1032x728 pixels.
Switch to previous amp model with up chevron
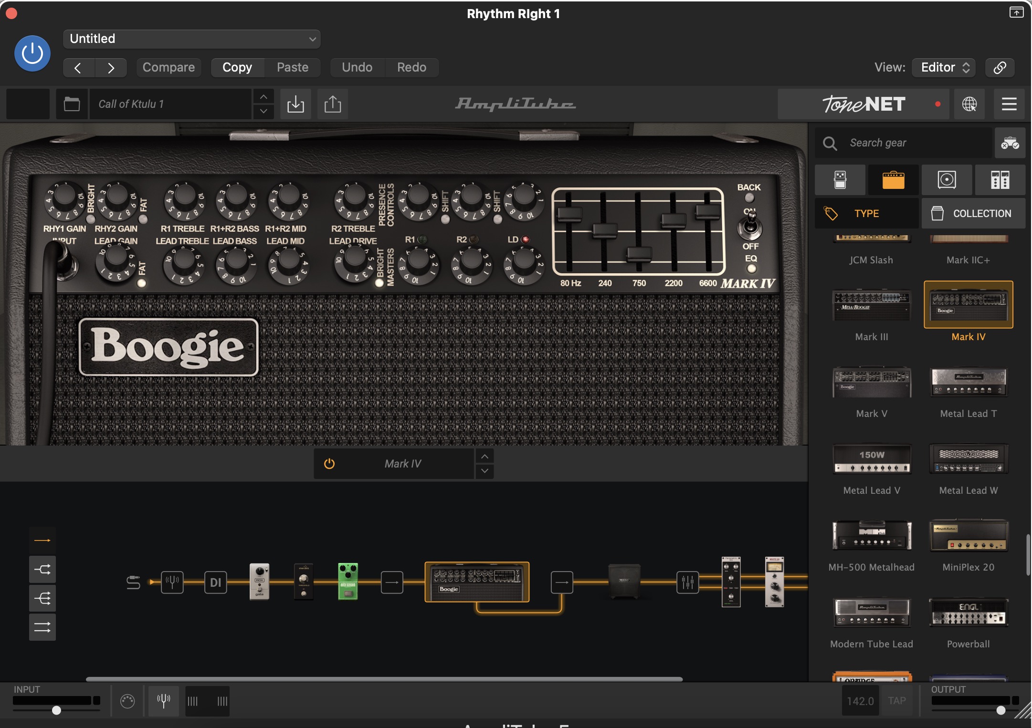pyautogui.click(x=484, y=457)
